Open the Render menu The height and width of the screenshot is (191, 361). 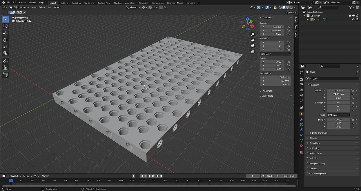[23, 2]
